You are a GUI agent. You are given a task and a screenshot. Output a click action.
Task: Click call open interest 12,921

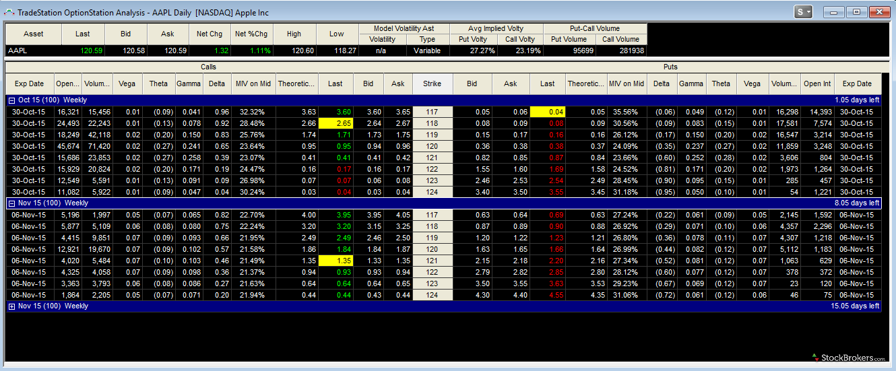68,249
